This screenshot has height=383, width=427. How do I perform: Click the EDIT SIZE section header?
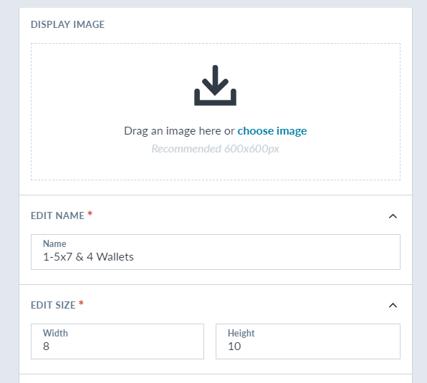point(53,305)
